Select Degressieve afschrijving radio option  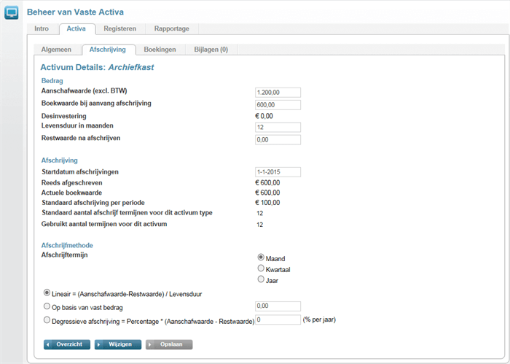click(x=47, y=320)
